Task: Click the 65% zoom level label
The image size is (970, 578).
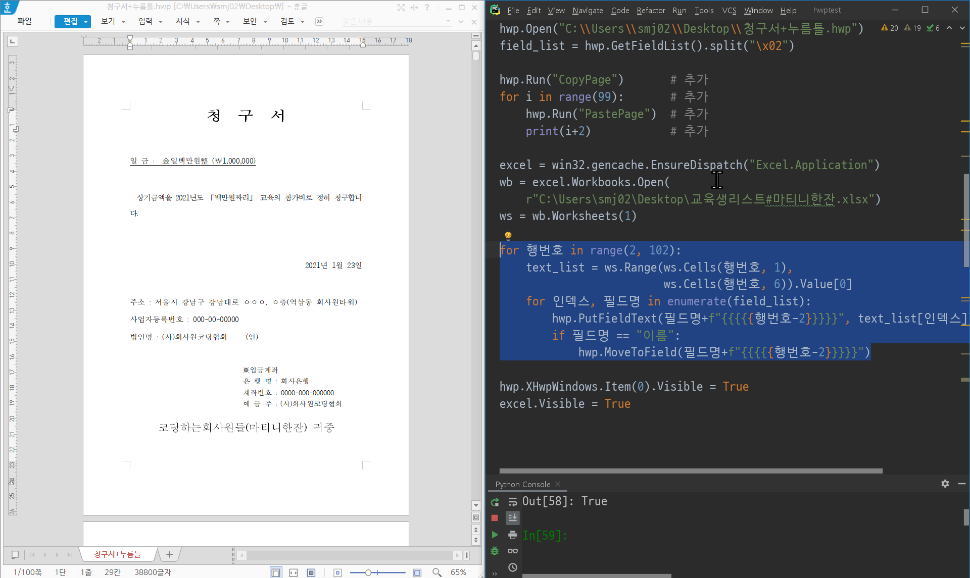Action: (x=458, y=572)
